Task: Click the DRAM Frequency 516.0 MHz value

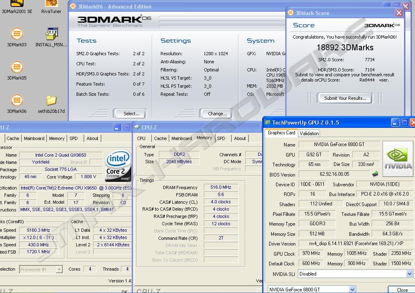Action: (x=221, y=187)
